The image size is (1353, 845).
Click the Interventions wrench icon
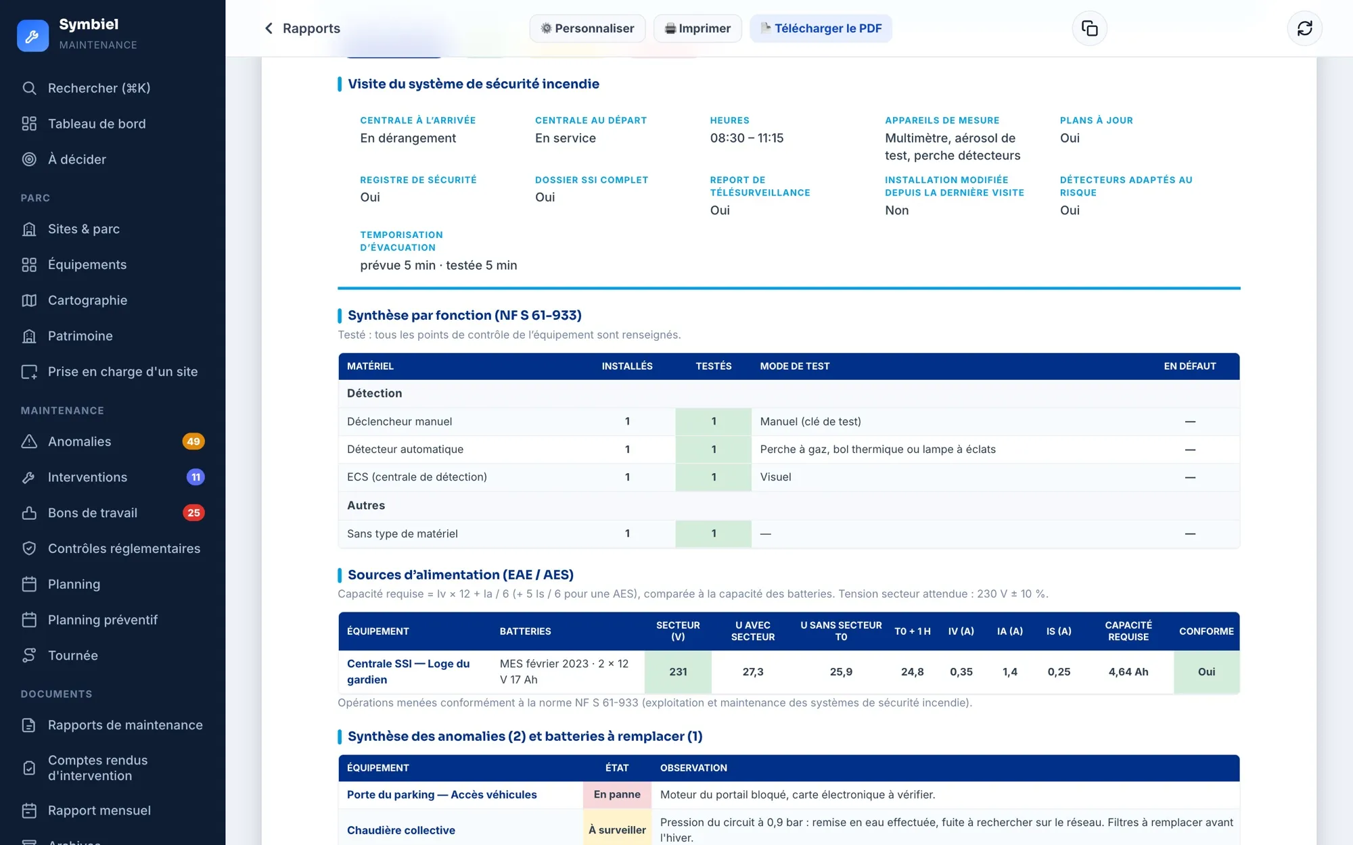[29, 477]
